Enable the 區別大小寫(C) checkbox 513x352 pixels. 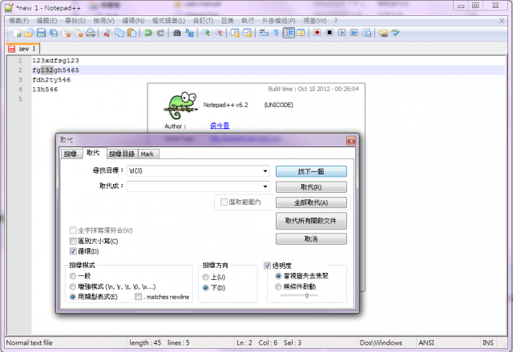(x=73, y=242)
